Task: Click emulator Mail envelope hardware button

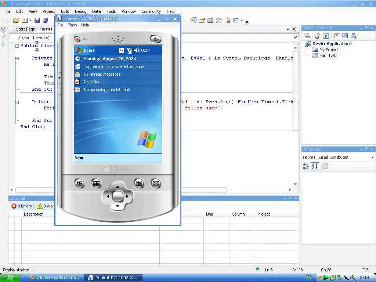Action: [x=156, y=184]
